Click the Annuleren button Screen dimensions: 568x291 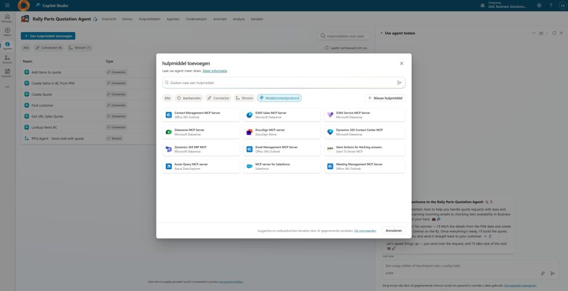[x=394, y=231]
